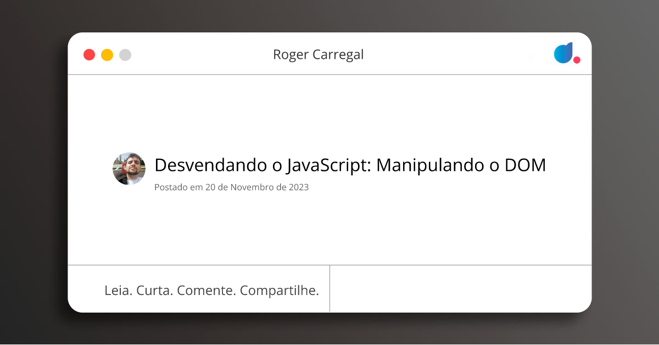Click the red window dot
659x345 pixels.
coord(89,55)
